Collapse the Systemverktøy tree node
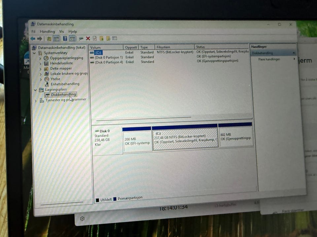This screenshot has width=317, height=237. point(34,53)
